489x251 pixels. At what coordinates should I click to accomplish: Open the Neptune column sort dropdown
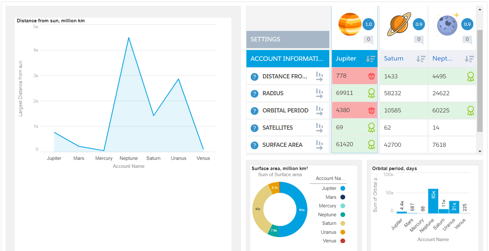[x=469, y=59]
